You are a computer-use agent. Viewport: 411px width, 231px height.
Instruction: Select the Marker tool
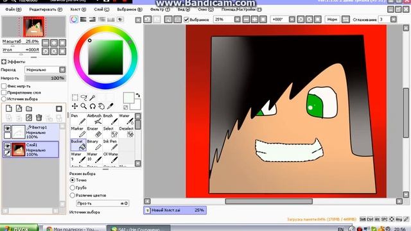click(x=78, y=132)
